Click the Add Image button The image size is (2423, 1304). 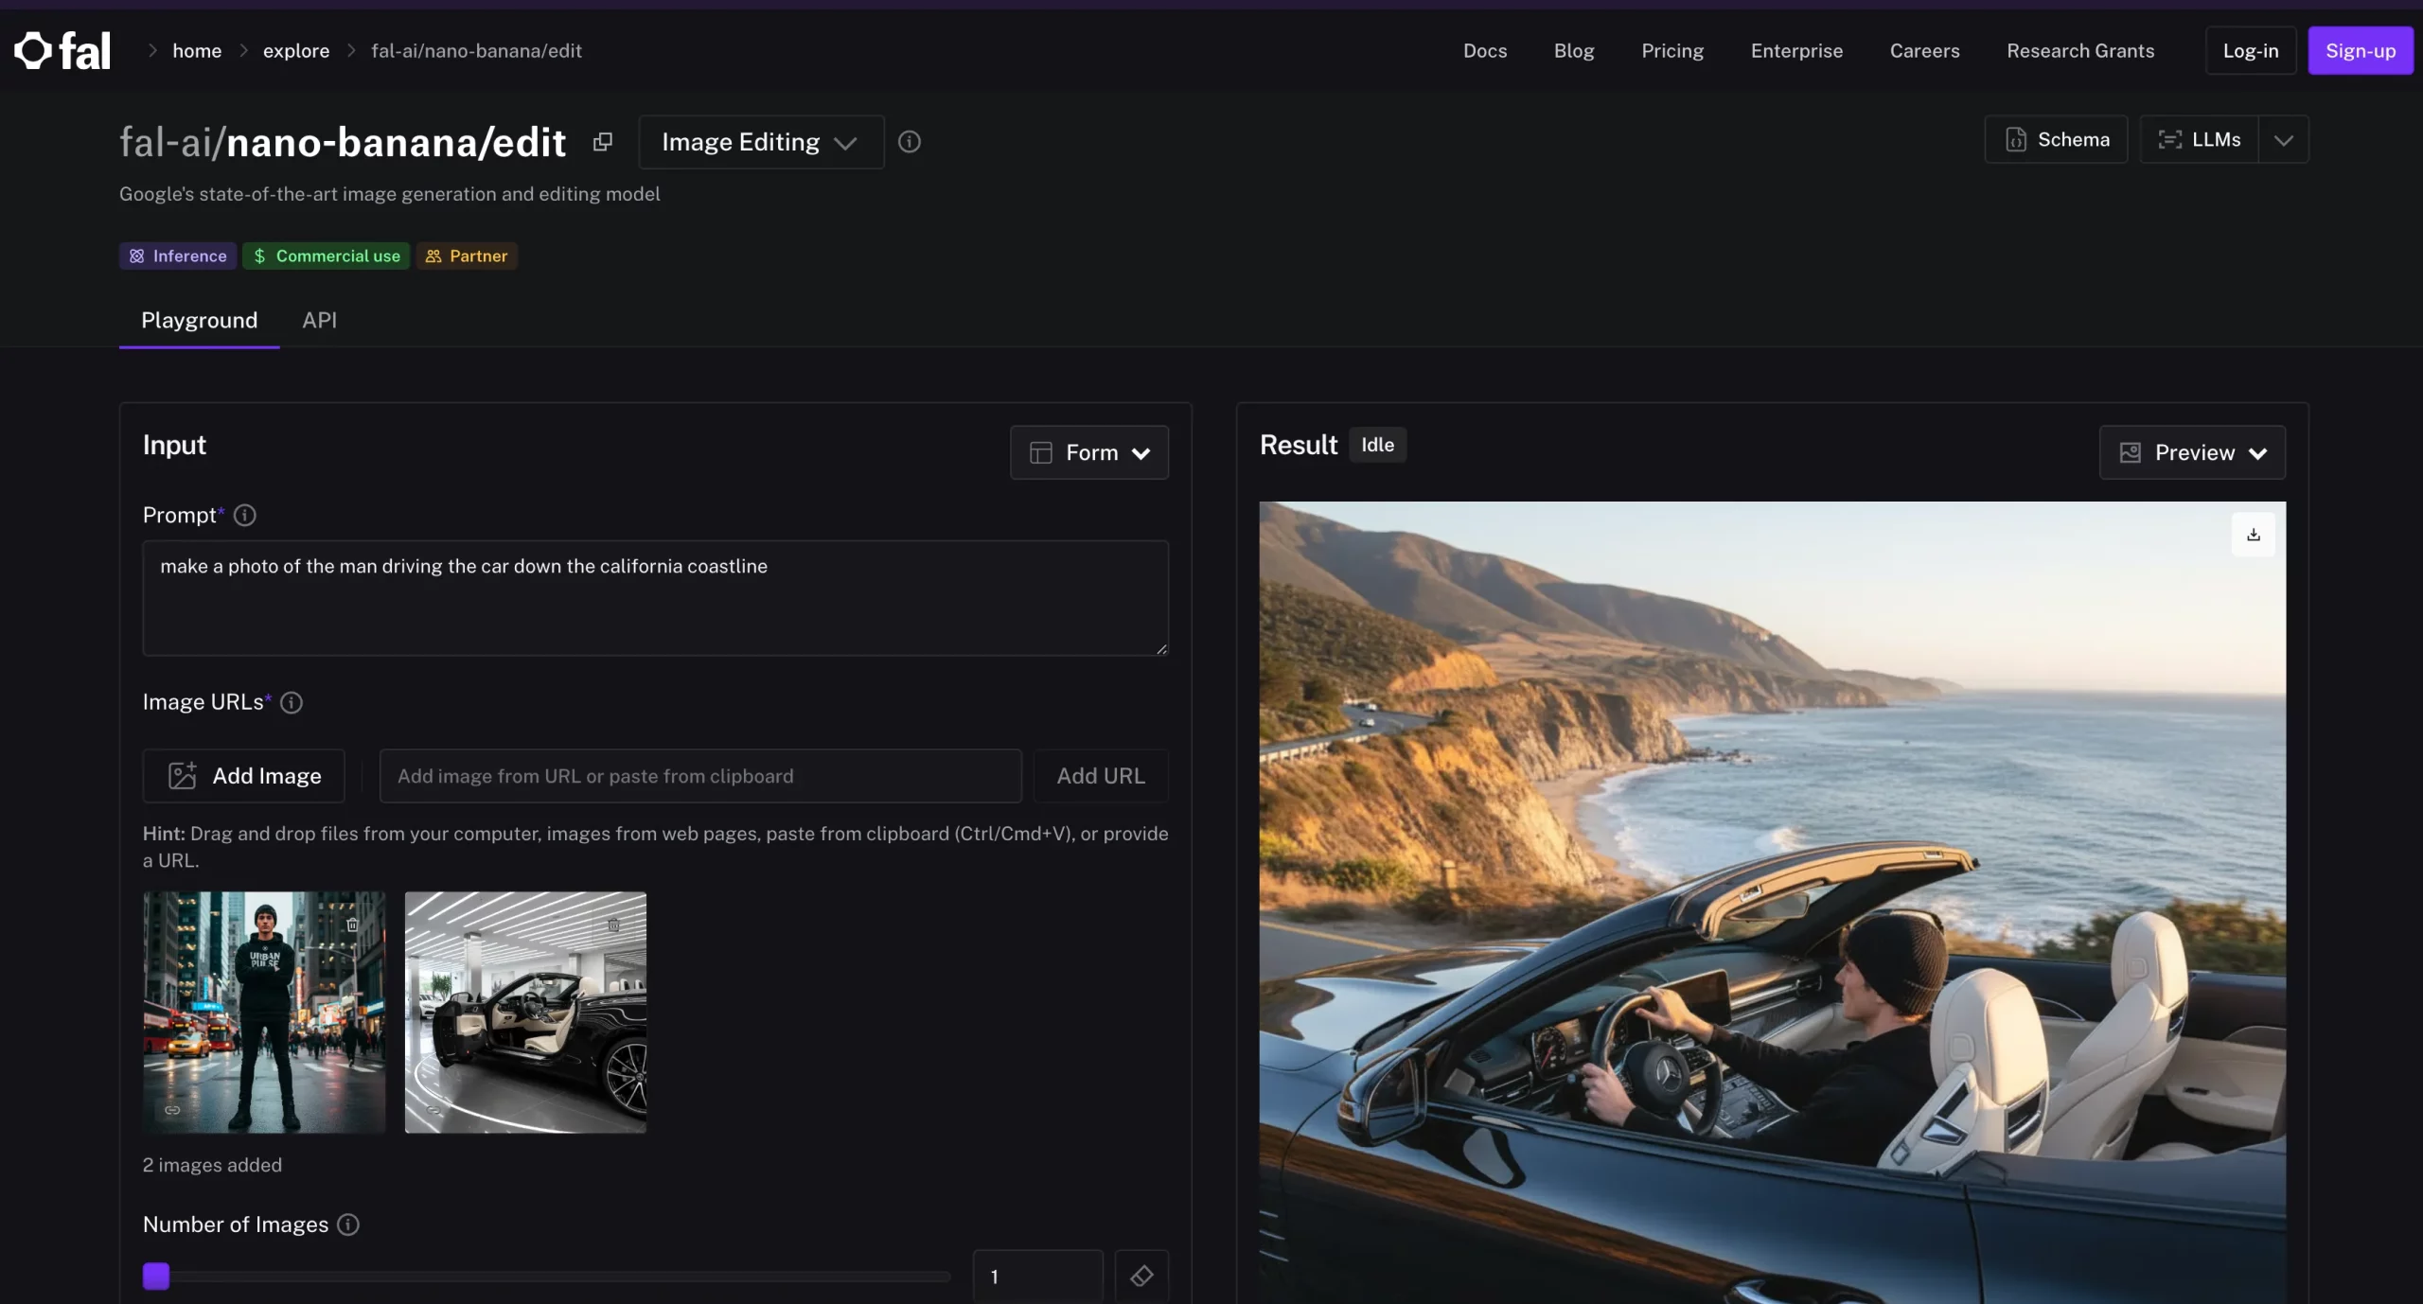[244, 776]
